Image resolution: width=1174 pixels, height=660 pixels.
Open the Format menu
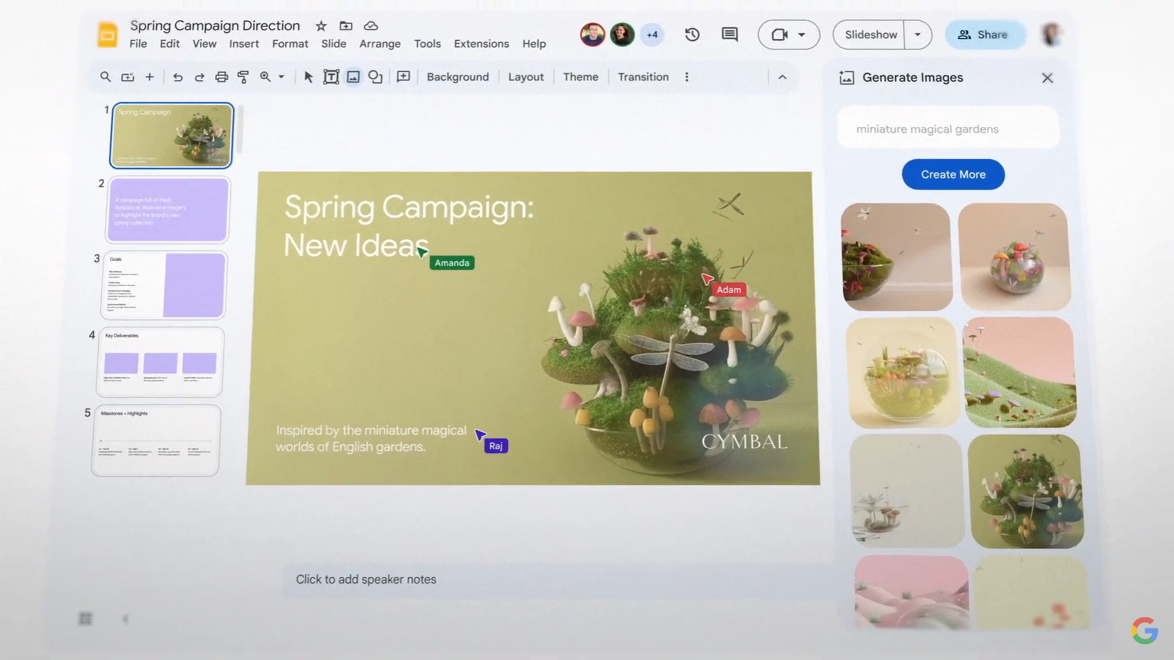[290, 44]
